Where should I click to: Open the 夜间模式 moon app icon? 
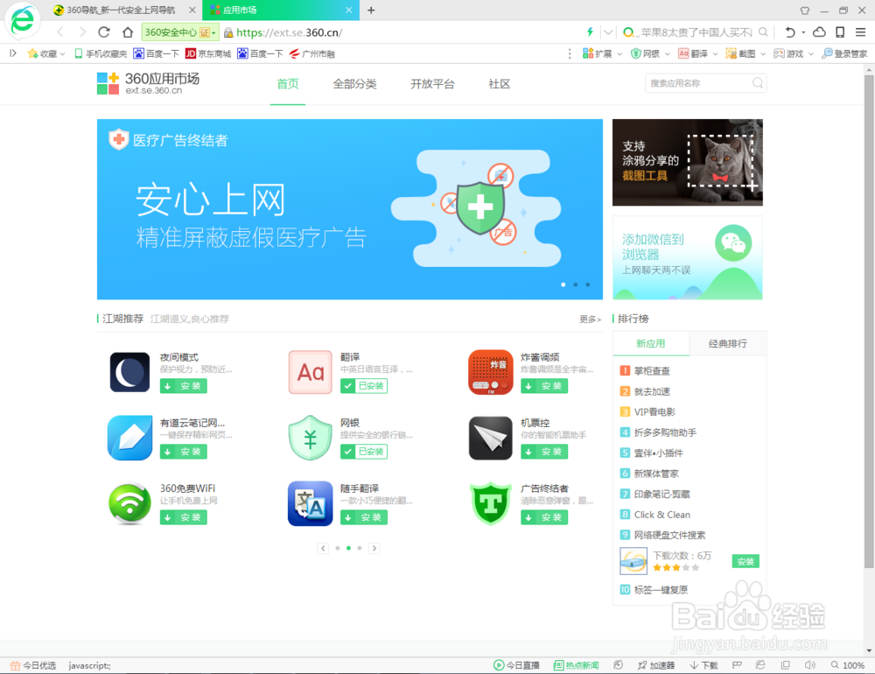click(x=129, y=372)
